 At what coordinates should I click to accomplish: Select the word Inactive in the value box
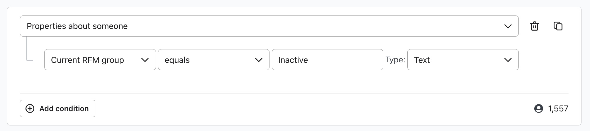293,60
